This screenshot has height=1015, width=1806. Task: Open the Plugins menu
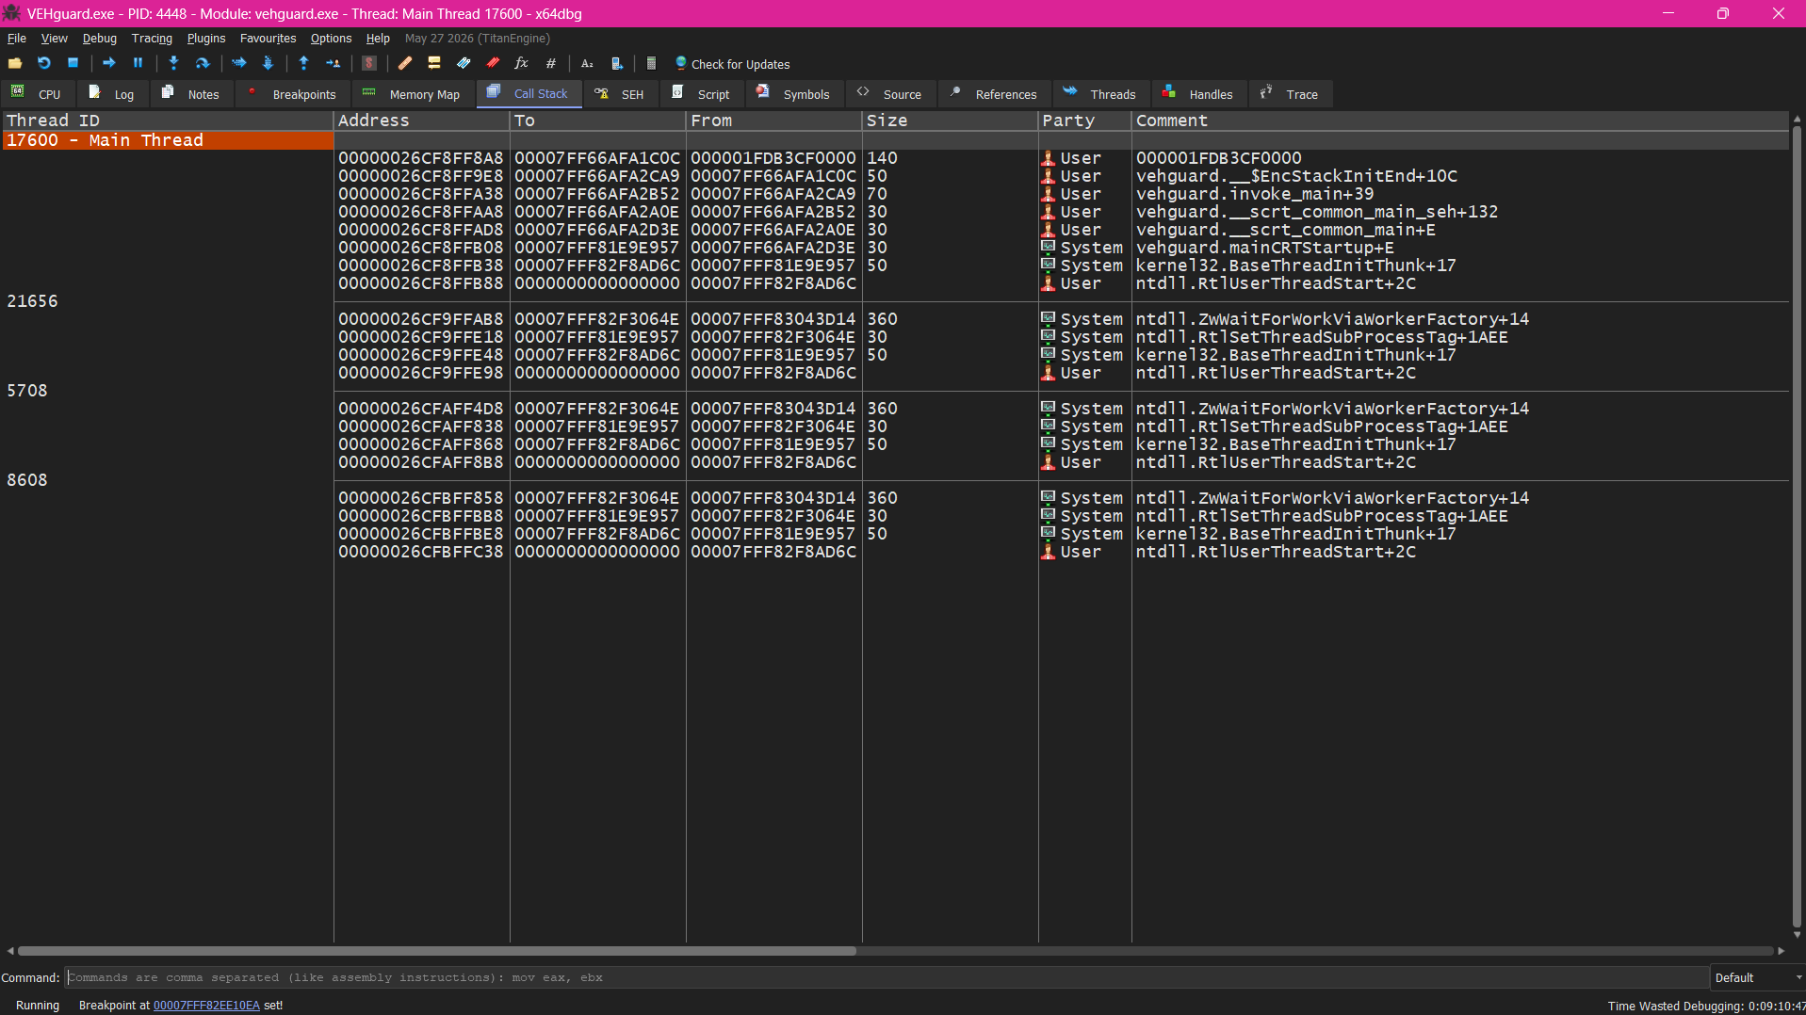pyautogui.click(x=206, y=39)
